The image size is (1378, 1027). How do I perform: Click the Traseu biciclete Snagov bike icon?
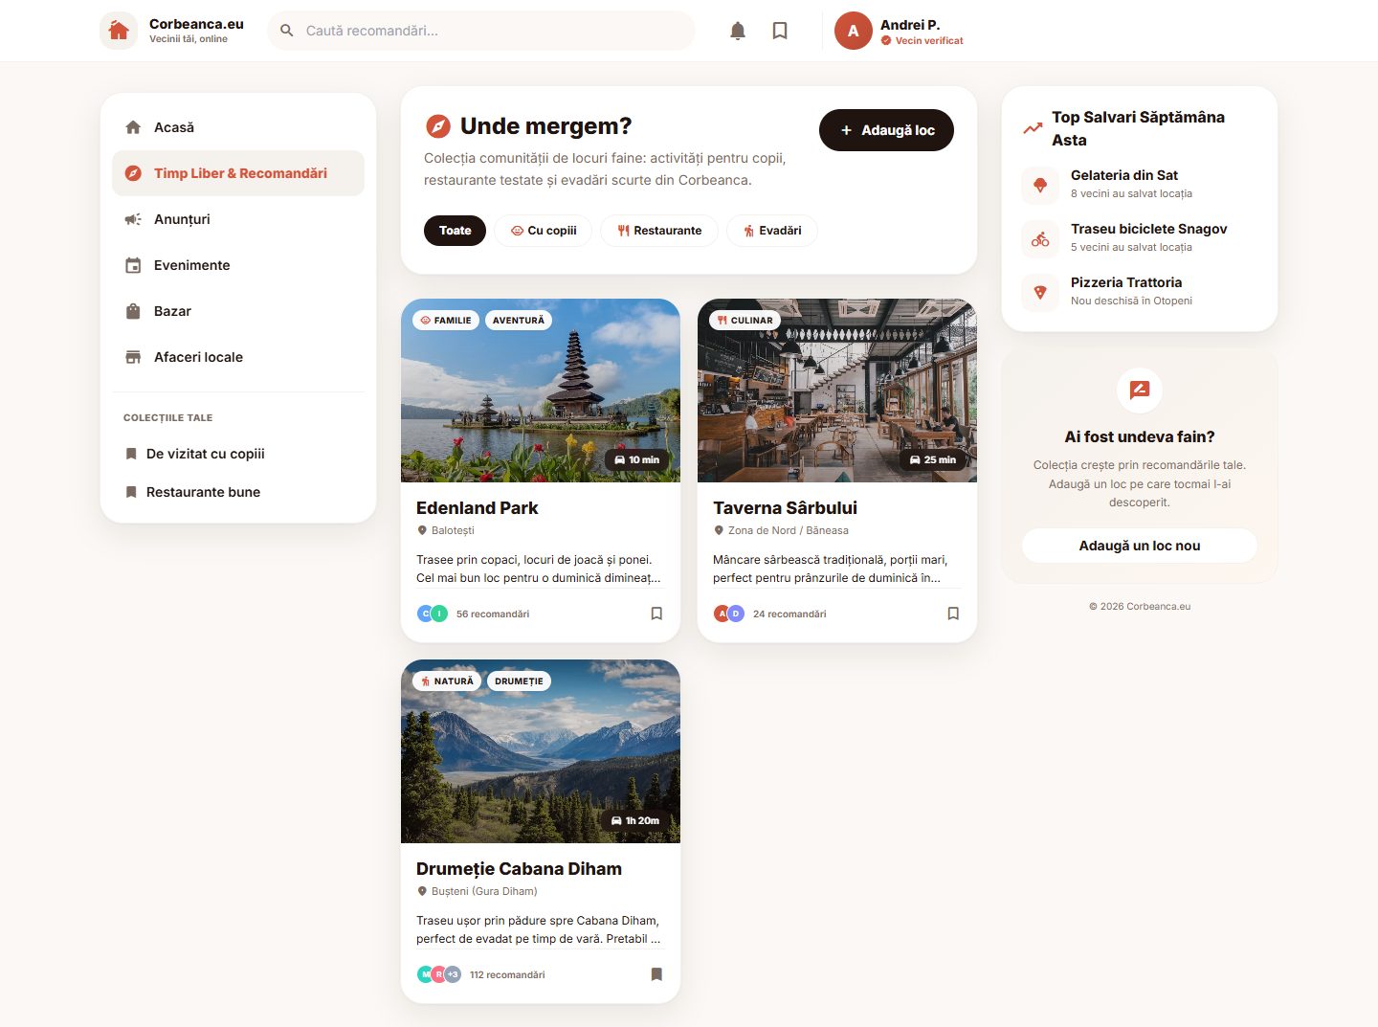(1040, 238)
